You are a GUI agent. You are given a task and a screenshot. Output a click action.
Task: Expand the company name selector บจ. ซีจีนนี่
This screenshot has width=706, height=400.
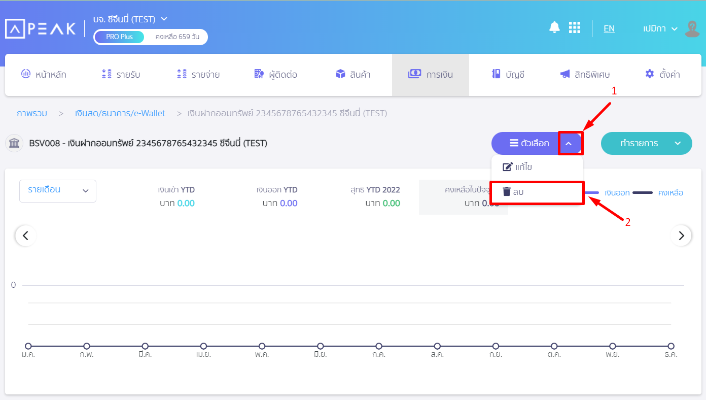tap(130, 19)
